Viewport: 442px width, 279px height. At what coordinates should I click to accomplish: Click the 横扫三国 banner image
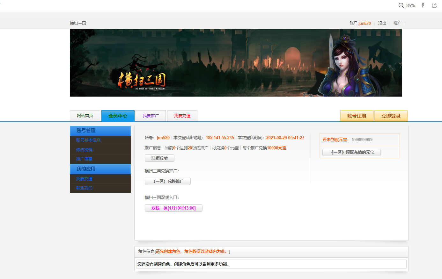pyautogui.click(x=236, y=63)
